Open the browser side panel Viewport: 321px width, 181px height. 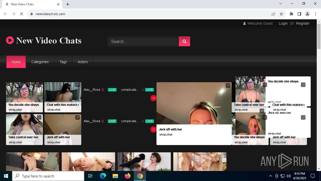(299, 14)
